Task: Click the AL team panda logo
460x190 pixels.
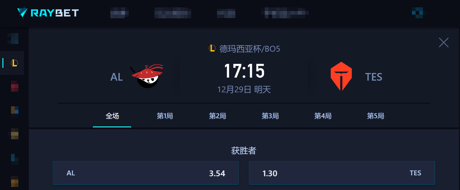Action: tap(147, 76)
